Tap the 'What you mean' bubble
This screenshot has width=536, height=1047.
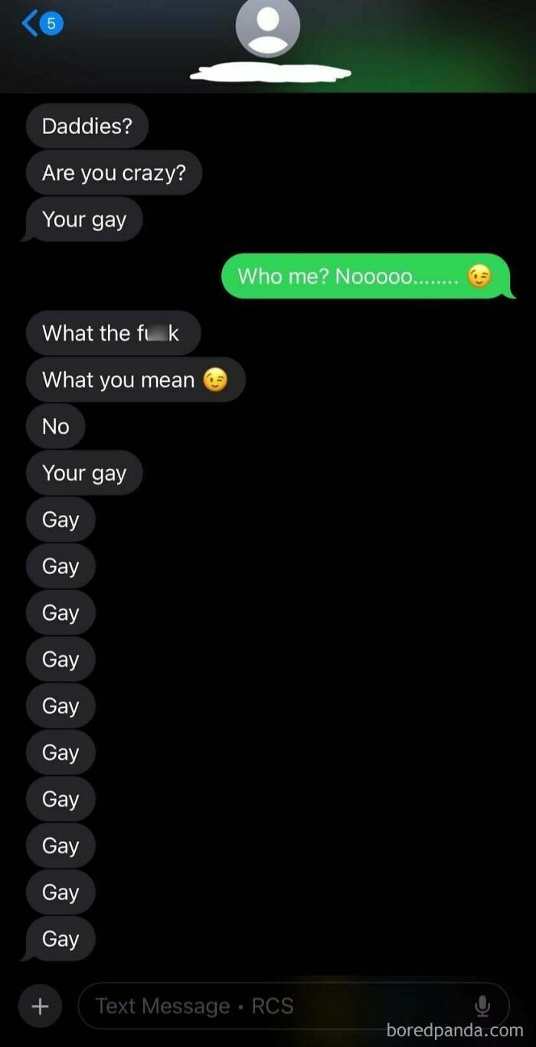coord(136,380)
